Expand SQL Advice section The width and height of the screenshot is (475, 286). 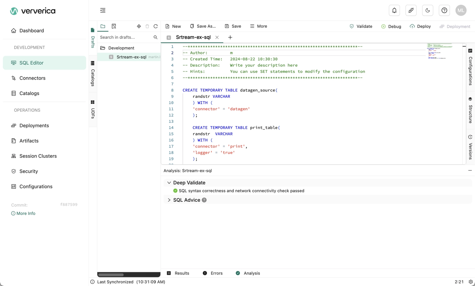[169, 200]
